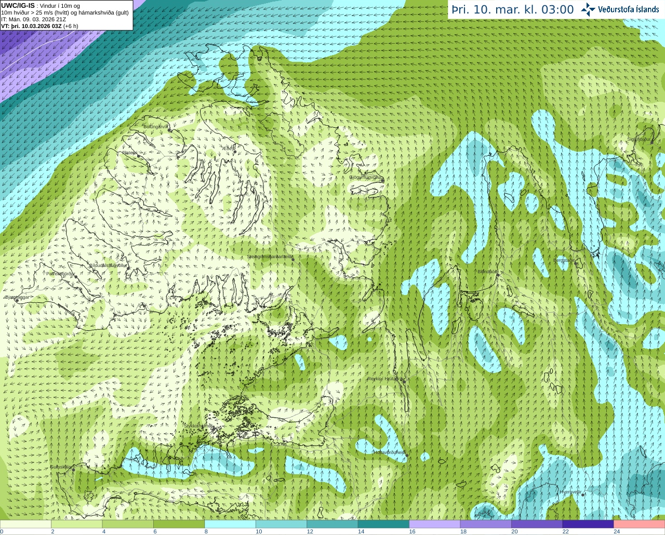
Task: Select the Holtavörðuheiði station label
Action: click(390, 452)
